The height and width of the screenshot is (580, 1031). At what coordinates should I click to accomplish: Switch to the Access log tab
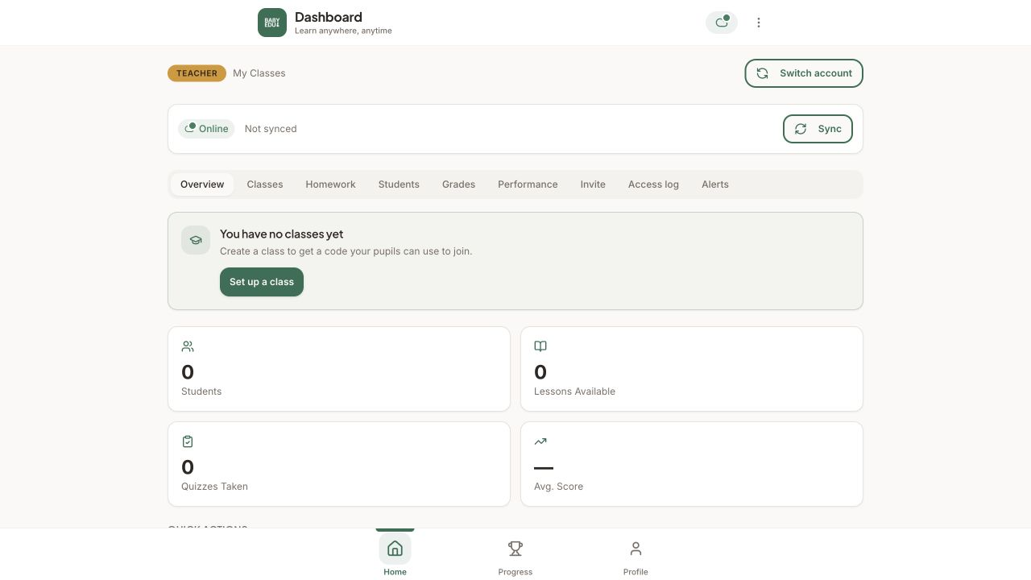click(x=653, y=184)
